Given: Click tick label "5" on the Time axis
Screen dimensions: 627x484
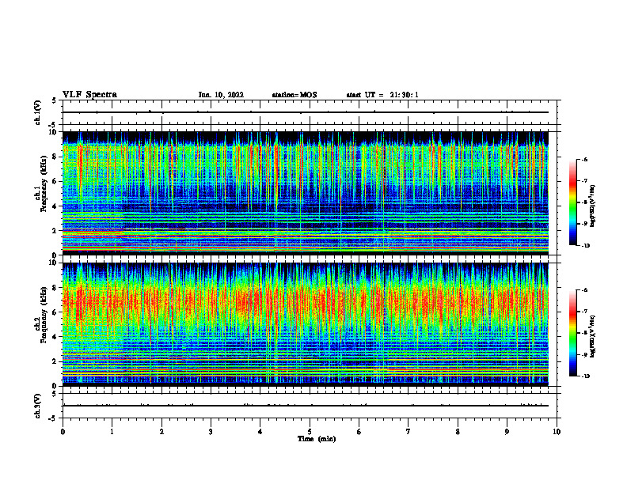Looking at the screenshot, I should point(310,432).
